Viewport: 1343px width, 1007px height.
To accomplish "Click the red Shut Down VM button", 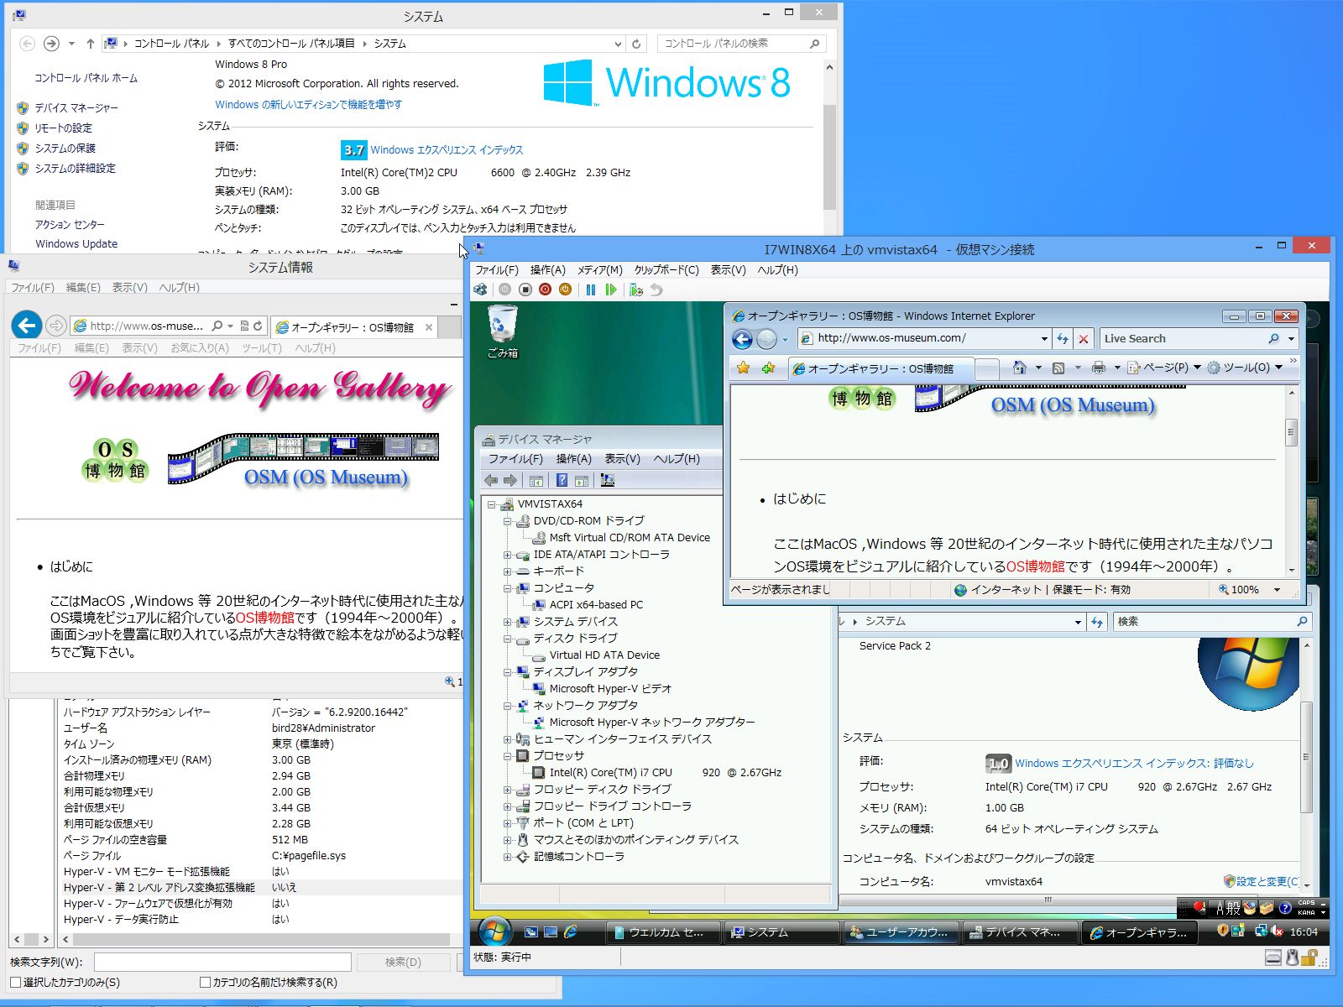I will coord(545,290).
